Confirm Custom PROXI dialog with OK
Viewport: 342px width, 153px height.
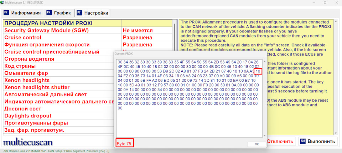click(257, 144)
